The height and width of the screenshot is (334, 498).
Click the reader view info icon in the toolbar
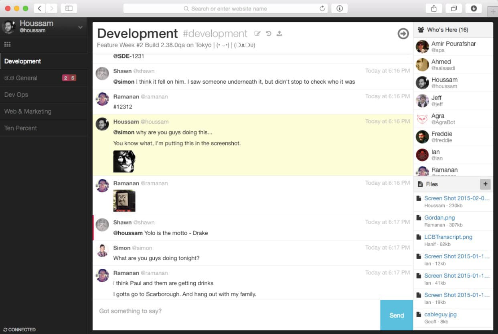339,8
